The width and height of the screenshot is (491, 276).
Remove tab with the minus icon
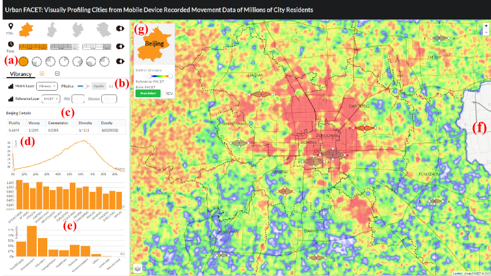[57, 73]
